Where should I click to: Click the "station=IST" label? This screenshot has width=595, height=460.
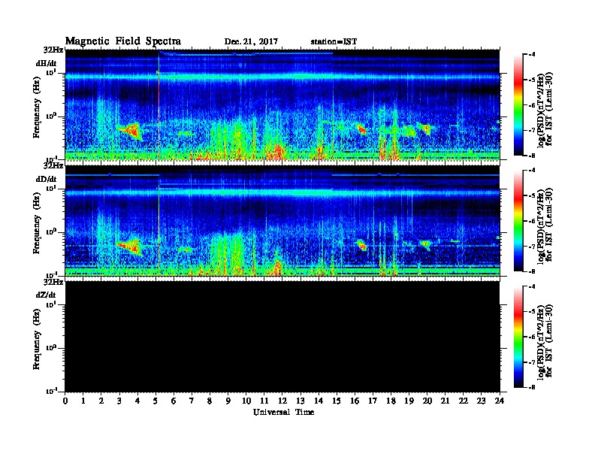point(334,42)
